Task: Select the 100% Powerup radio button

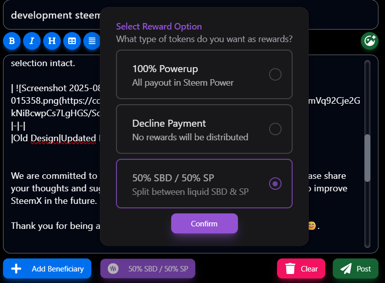Action: point(275,74)
